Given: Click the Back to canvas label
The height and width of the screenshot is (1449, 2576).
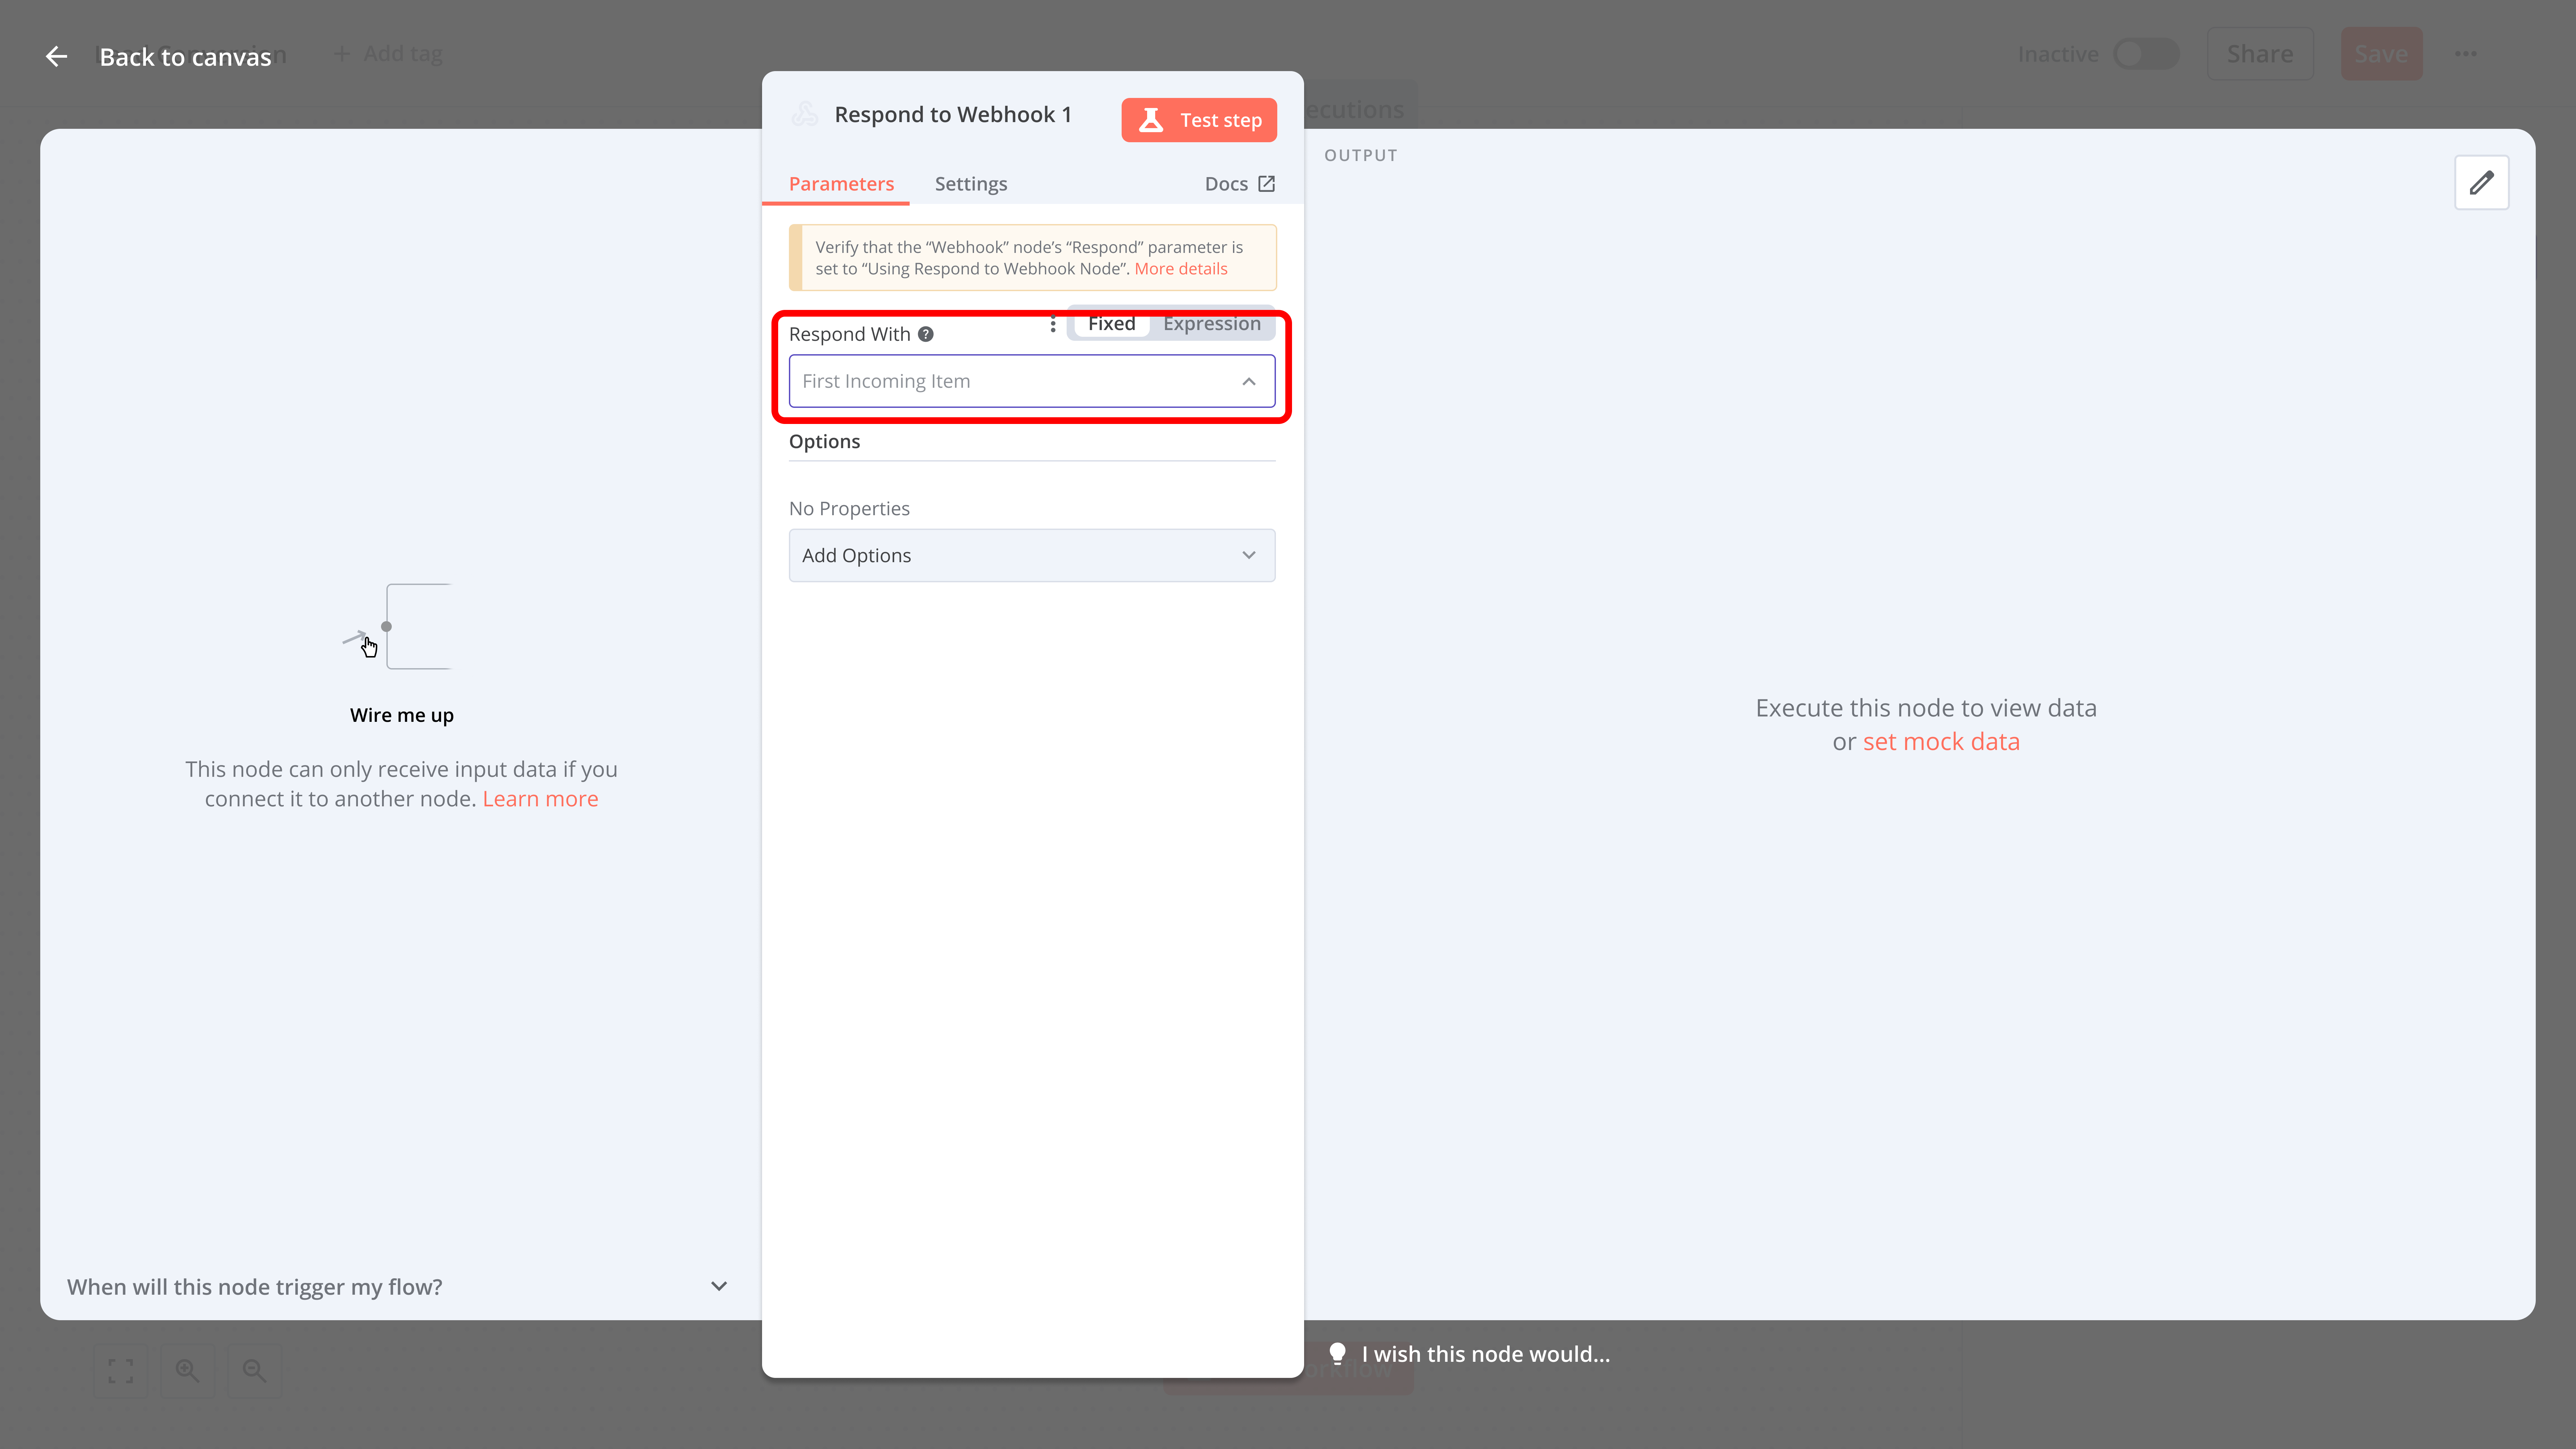Looking at the screenshot, I should click(x=185, y=57).
